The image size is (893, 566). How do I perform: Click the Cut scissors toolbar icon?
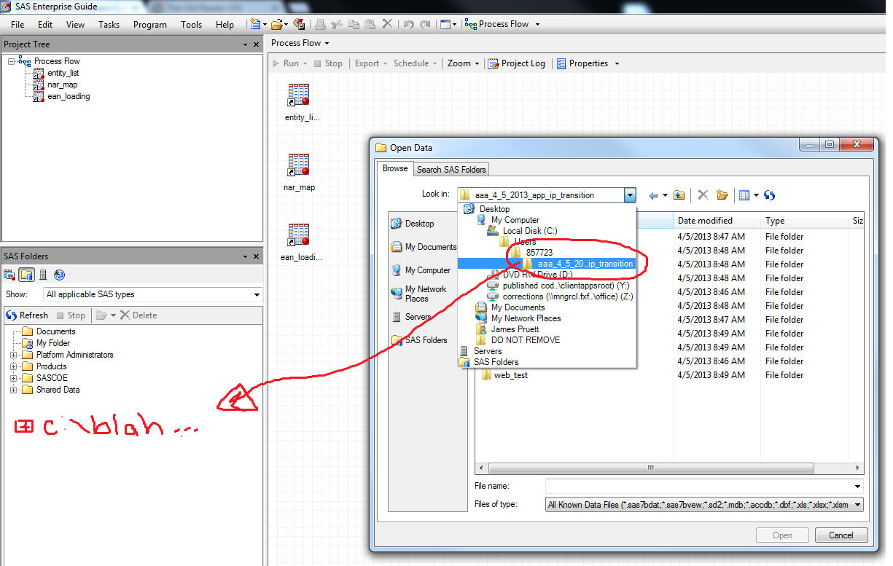tap(336, 24)
